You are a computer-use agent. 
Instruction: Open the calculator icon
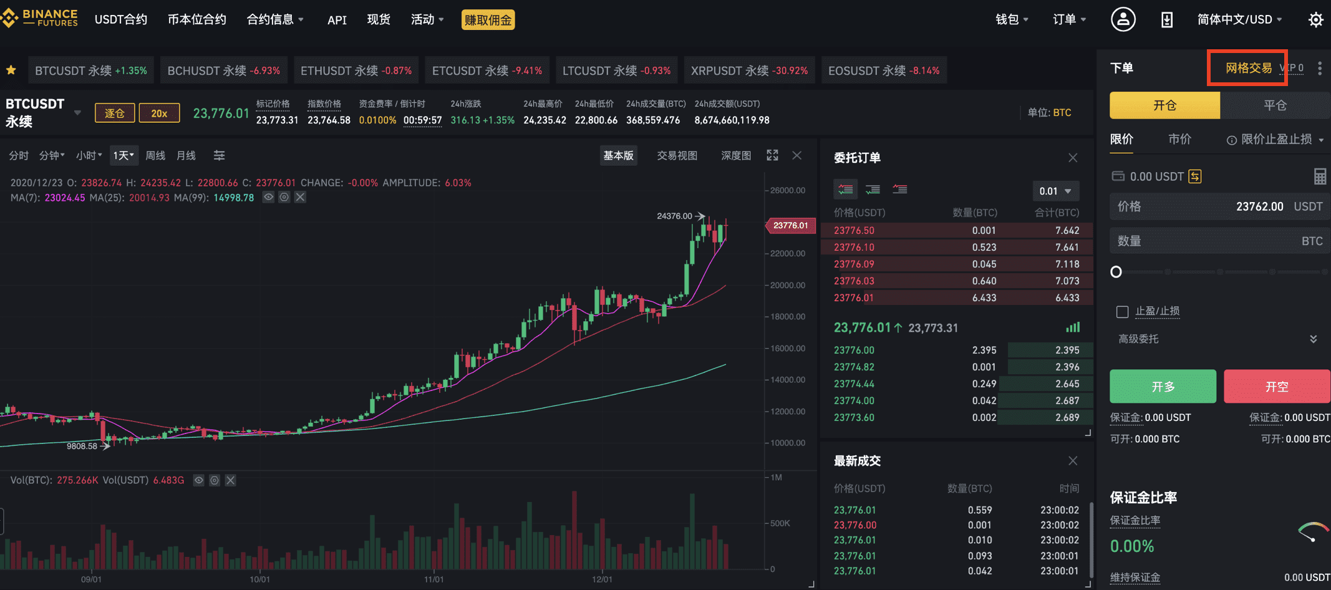1320,177
